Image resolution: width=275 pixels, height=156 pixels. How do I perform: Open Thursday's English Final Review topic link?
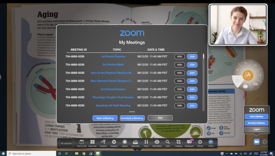pyautogui.click(x=113, y=97)
